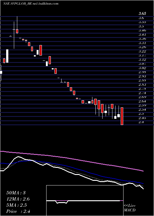Click the tall white candle near left edge
Viewport: 154px width, 216px height.
click(x=7, y=56)
